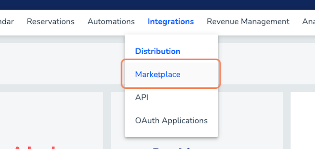The width and height of the screenshot is (315, 149).
Task: Click empty navbar space between Reservations and Automations
Action: click(x=81, y=22)
